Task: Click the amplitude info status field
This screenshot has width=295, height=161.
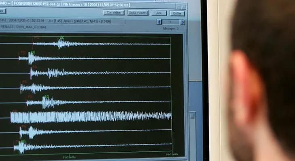Action: [62, 21]
